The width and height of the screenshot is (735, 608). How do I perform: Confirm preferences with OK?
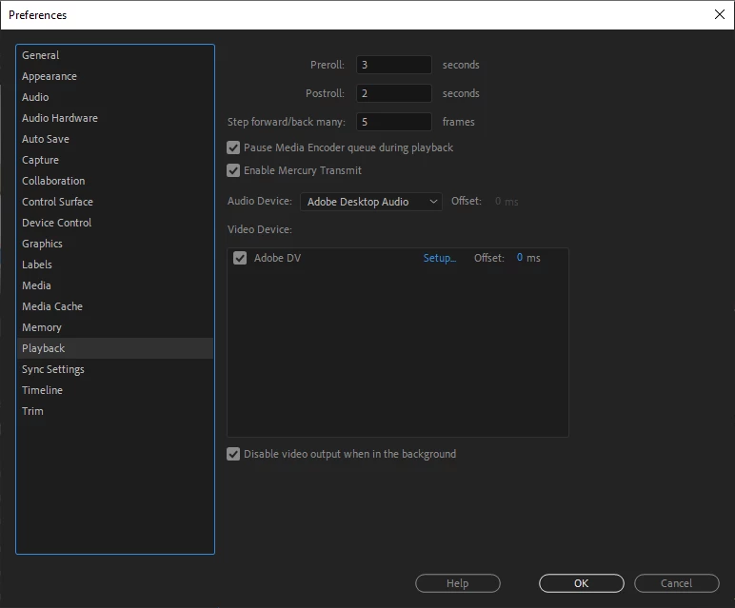pos(582,583)
